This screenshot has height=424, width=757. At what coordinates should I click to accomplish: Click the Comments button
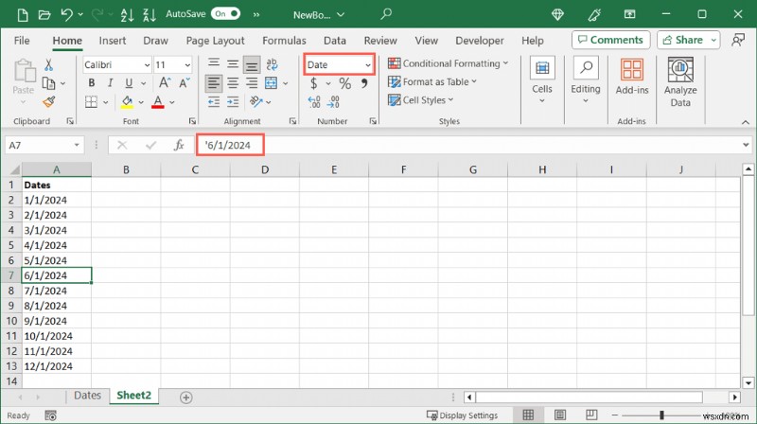point(610,40)
